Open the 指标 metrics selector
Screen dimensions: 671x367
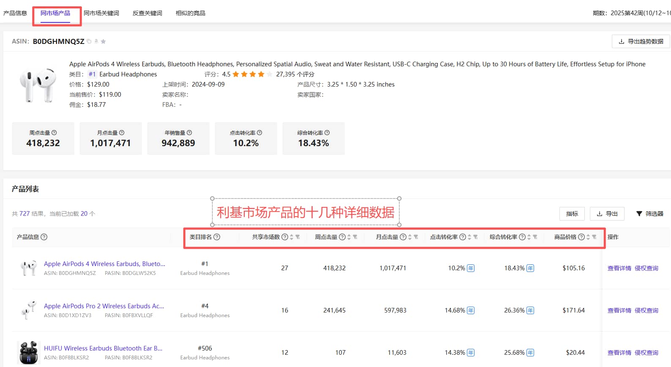tap(572, 214)
